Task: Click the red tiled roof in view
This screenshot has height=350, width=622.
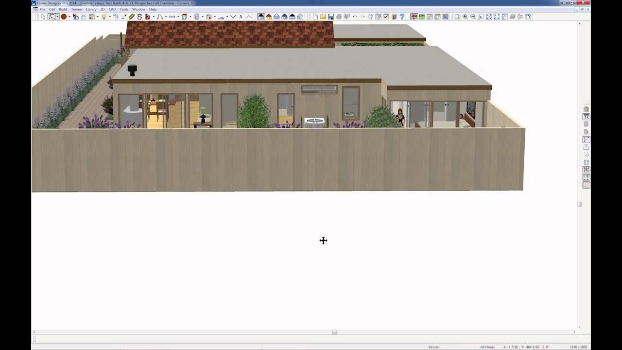Action: (229, 34)
